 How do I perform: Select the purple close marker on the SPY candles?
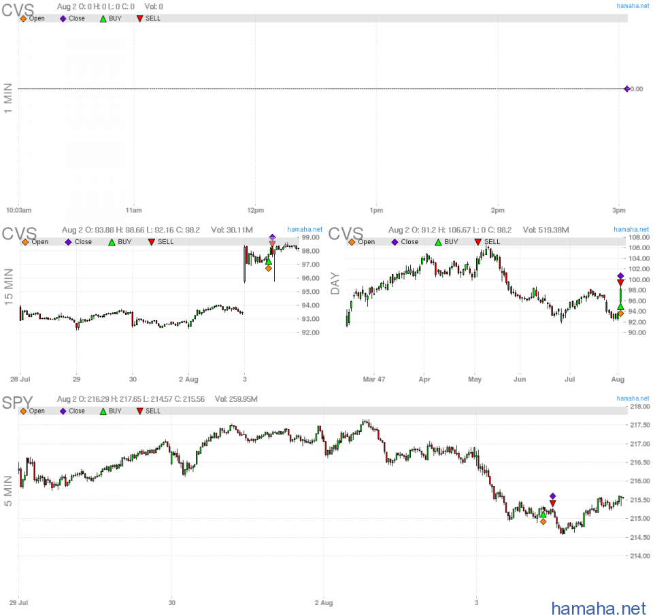tap(552, 496)
